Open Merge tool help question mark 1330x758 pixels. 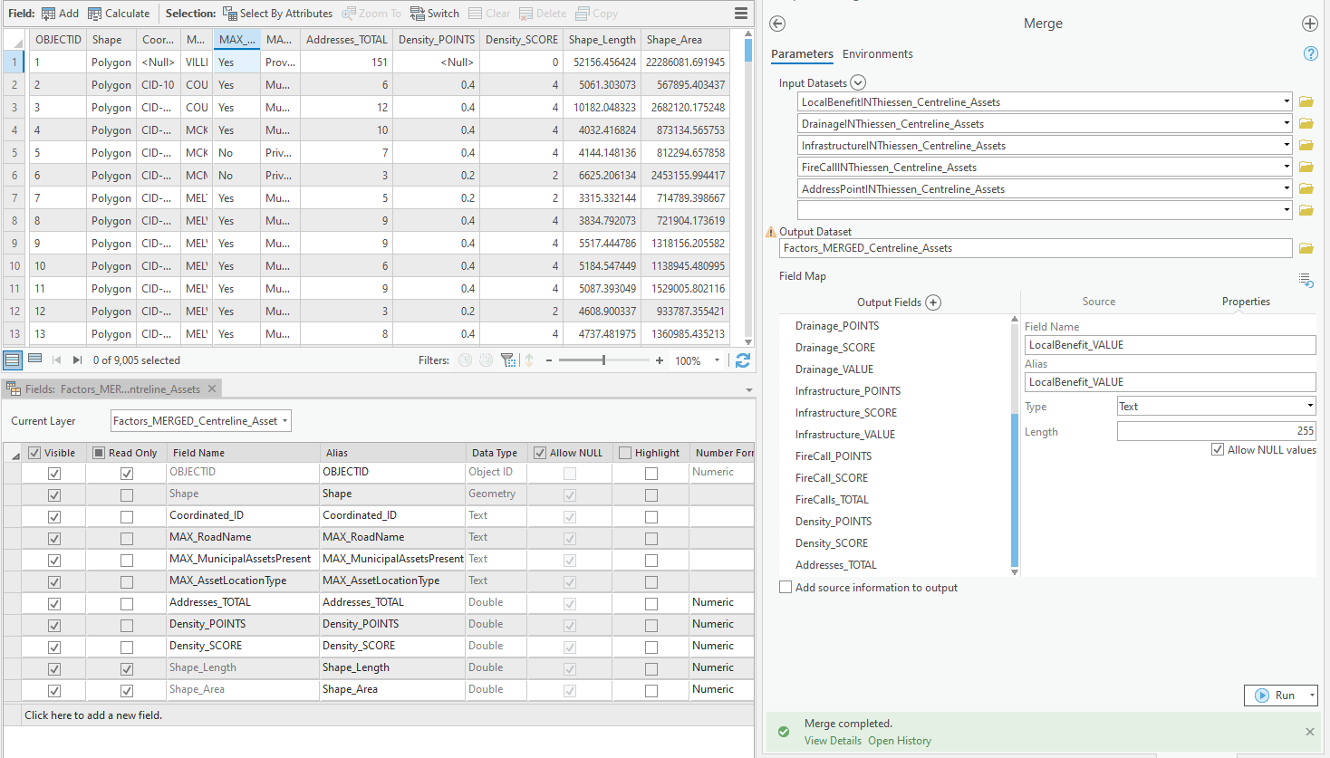pos(1310,53)
